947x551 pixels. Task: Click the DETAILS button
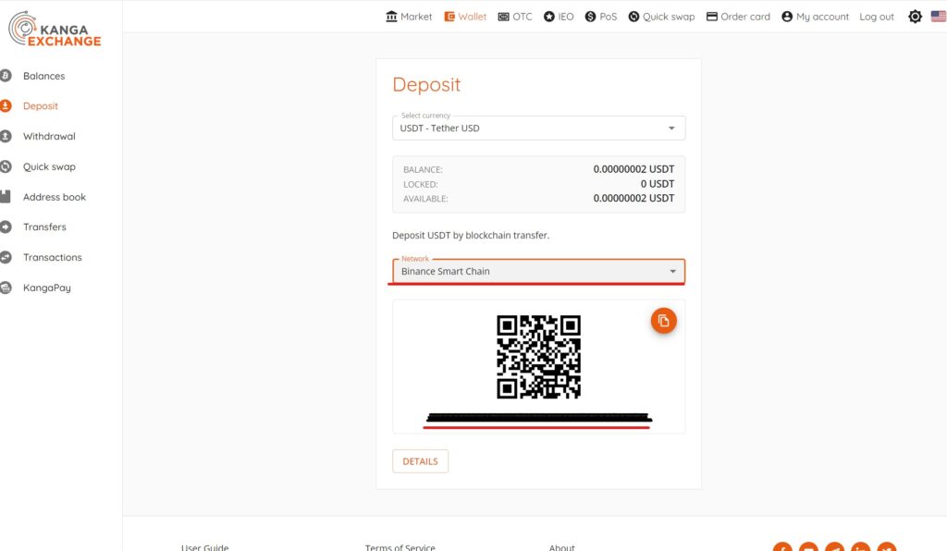(420, 461)
